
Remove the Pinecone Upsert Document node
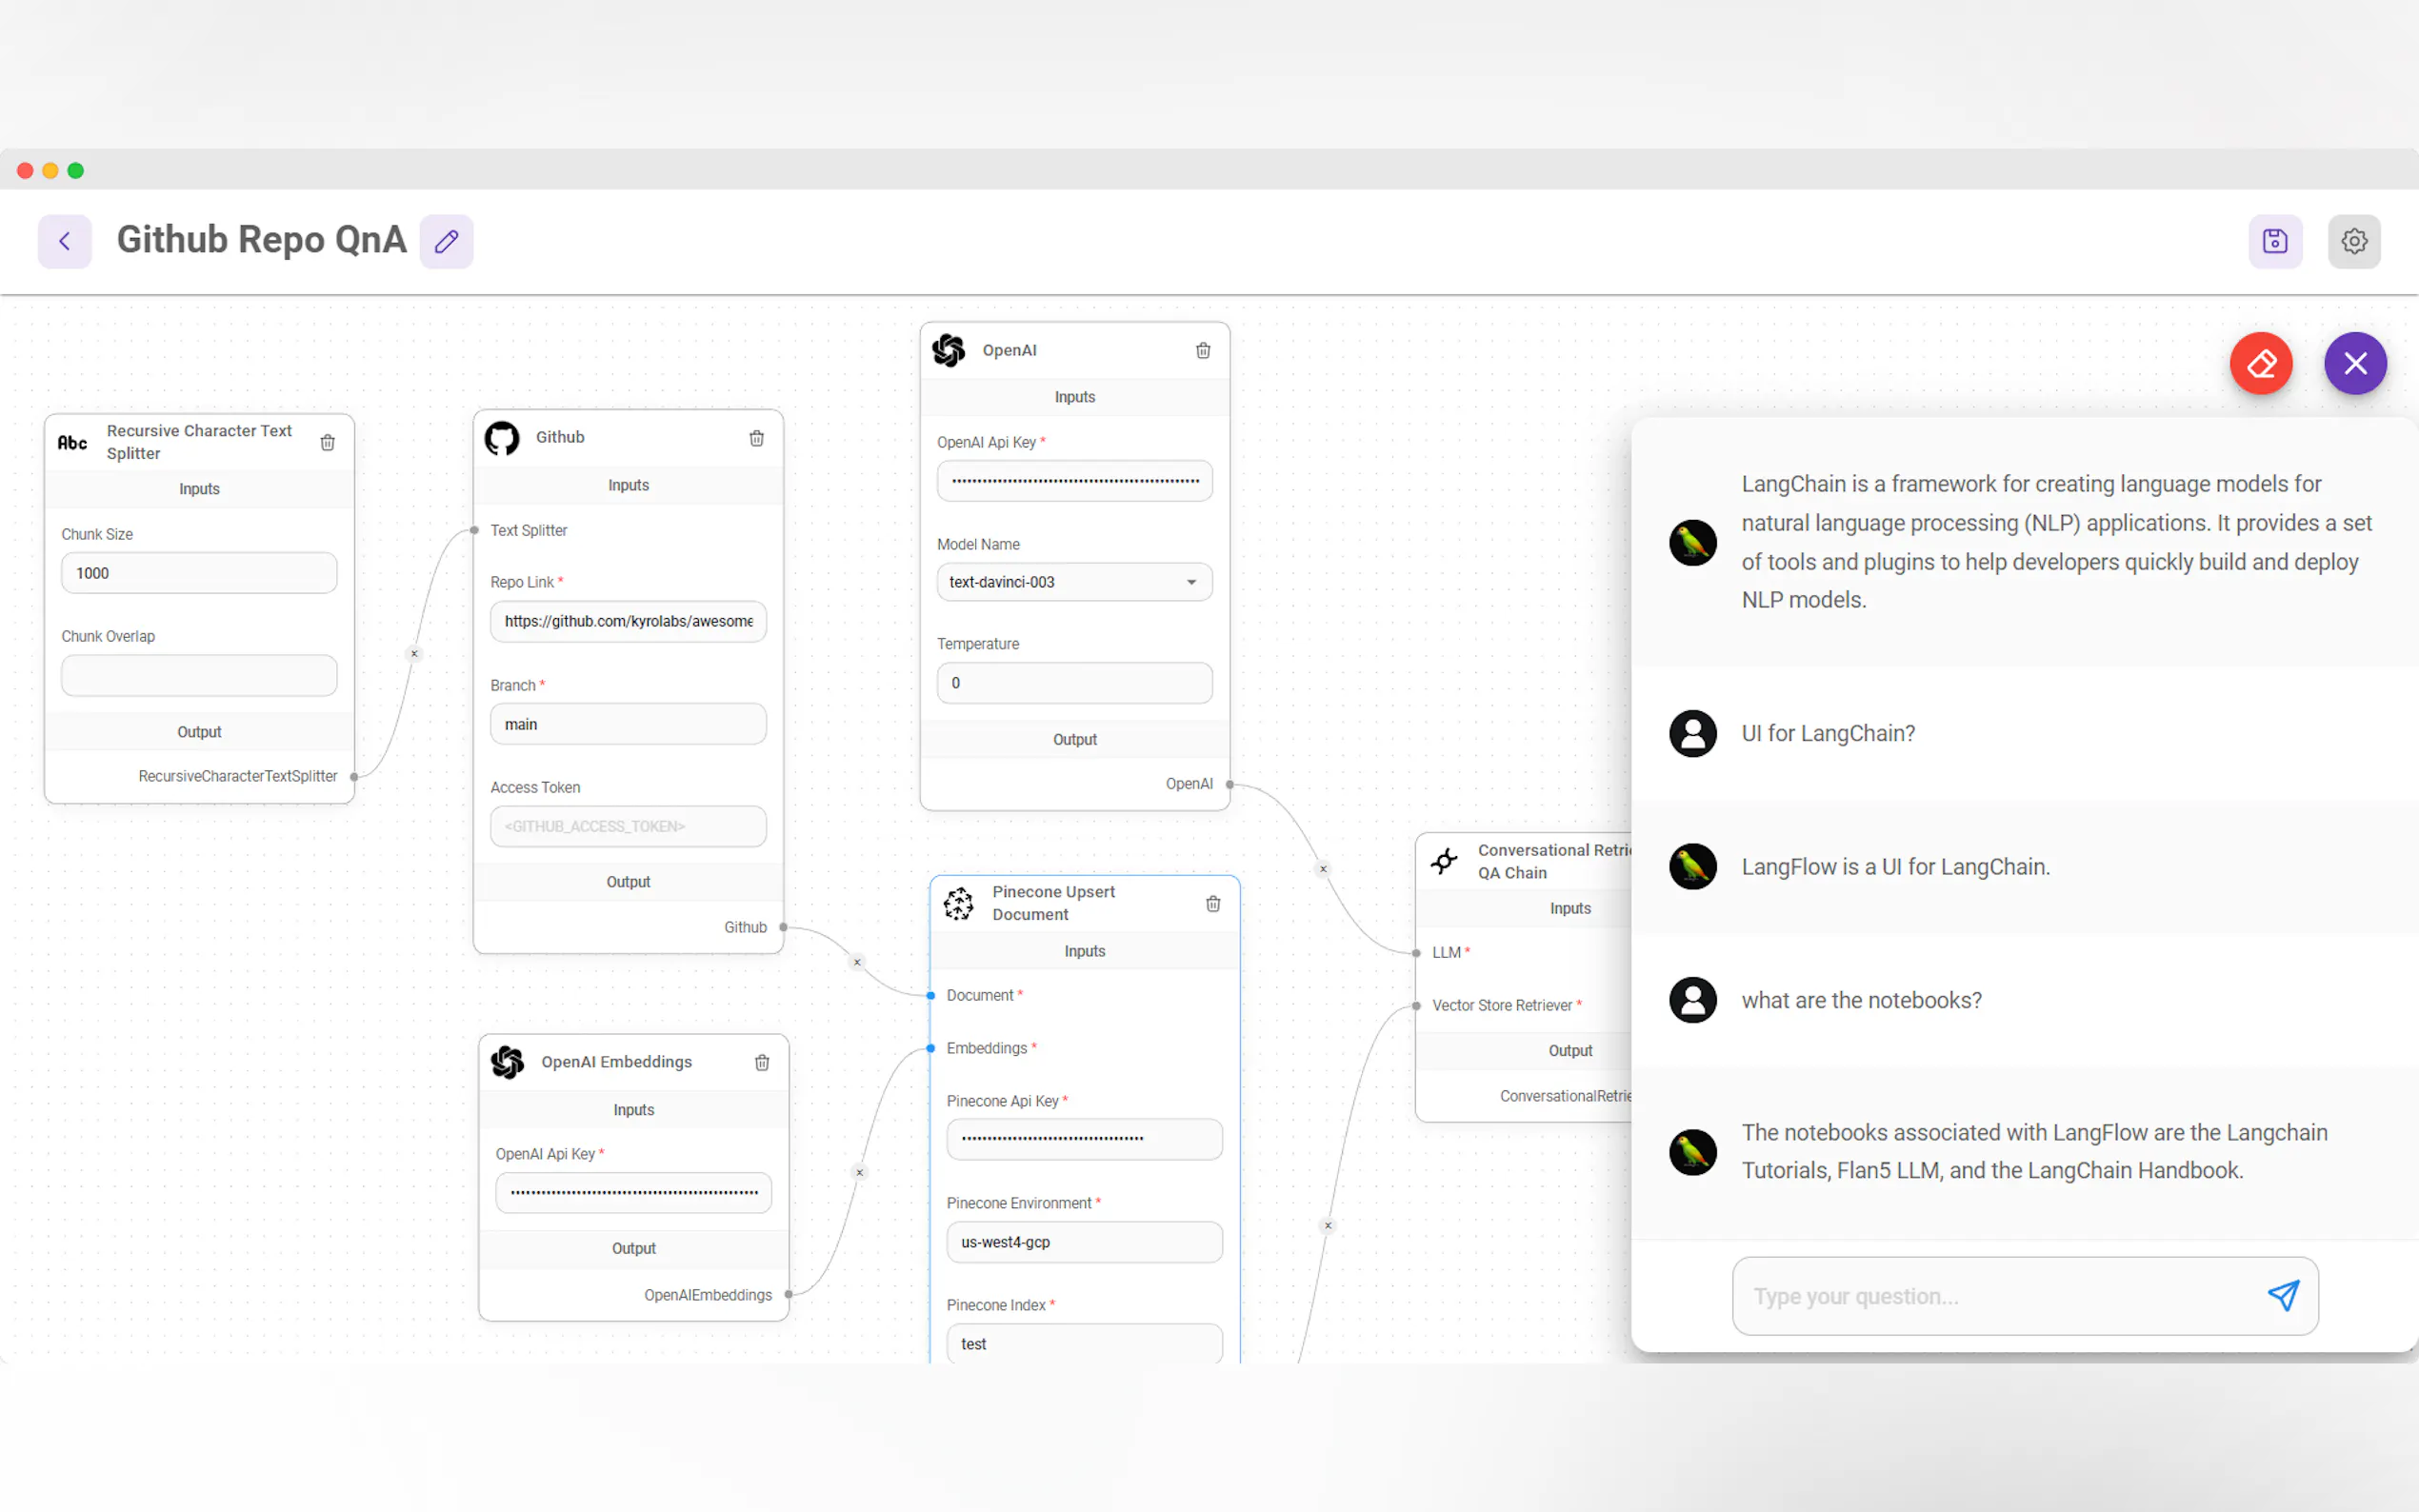tap(1213, 904)
